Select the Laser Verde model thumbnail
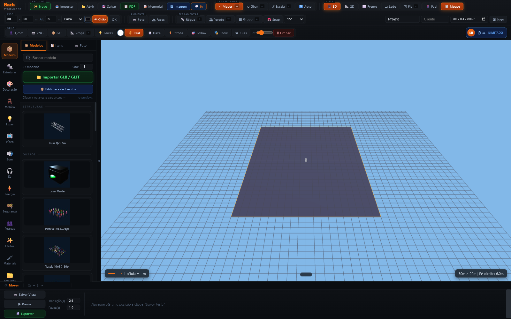 [57, 174]
